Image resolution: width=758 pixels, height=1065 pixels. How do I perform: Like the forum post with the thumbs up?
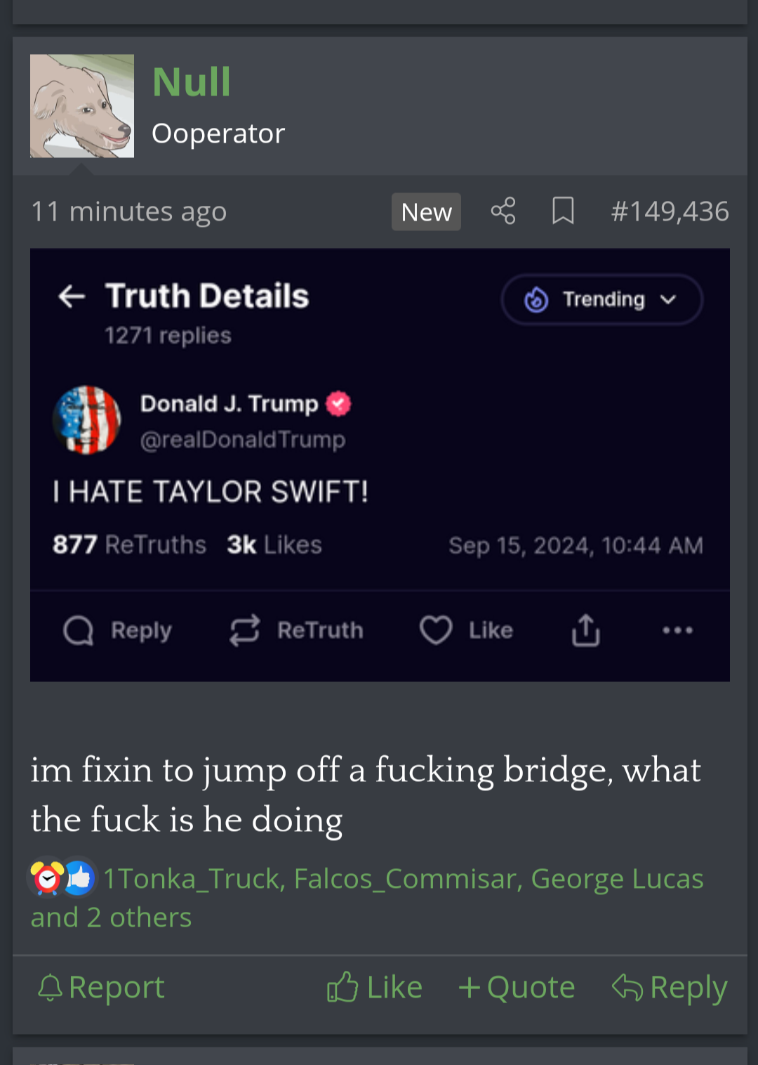click(x=375, y=987)
